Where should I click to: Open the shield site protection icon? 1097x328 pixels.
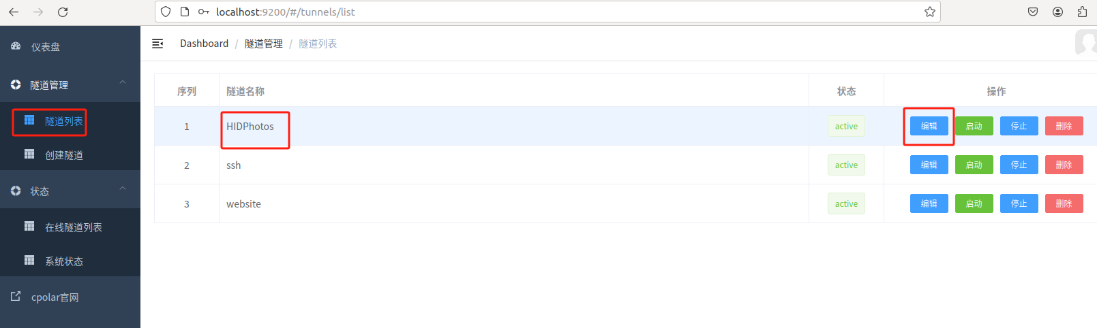166,12
